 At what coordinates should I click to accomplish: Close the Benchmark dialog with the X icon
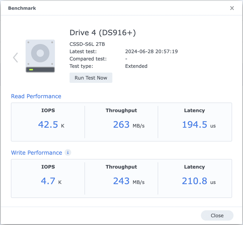pyautogui.click(x=232, y=8)
